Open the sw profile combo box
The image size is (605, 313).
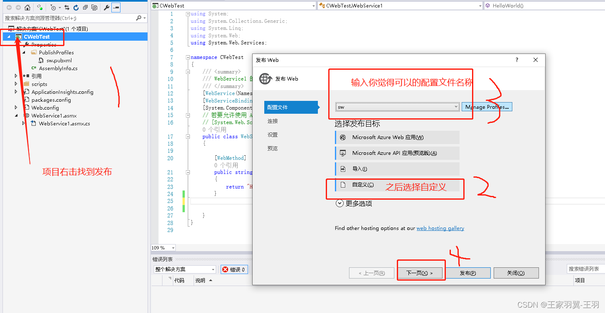pyautogui.click(x=397, y=107)
